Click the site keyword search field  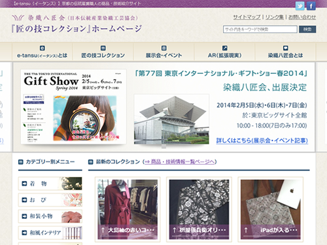tap(260, 29)
